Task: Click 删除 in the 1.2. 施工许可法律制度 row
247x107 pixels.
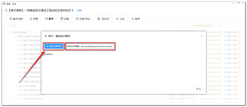Action: click(235, 86)
